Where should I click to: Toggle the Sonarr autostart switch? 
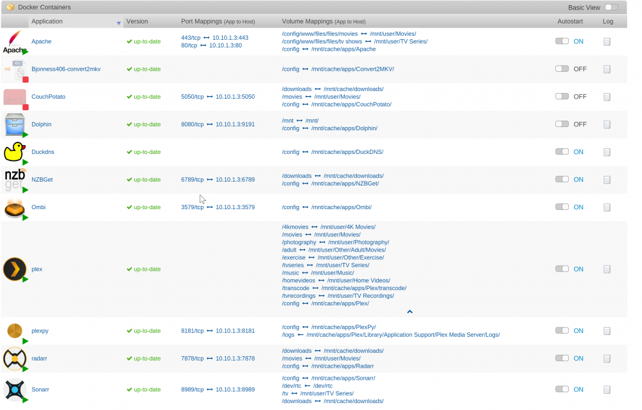click(x=562, y=389)
